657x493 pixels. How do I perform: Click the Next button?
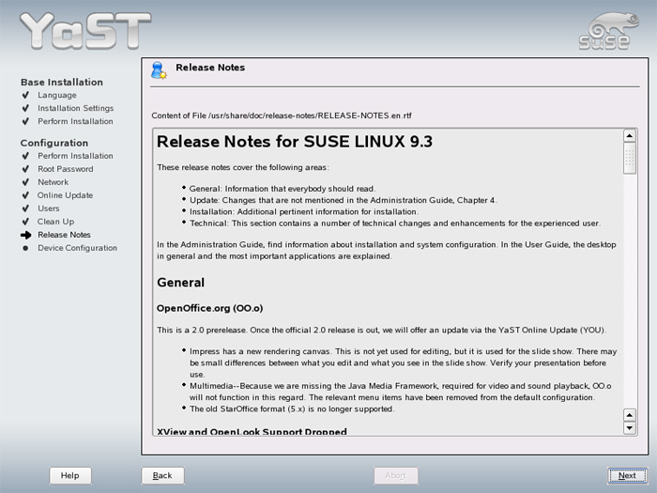click(x=627, y=475)
